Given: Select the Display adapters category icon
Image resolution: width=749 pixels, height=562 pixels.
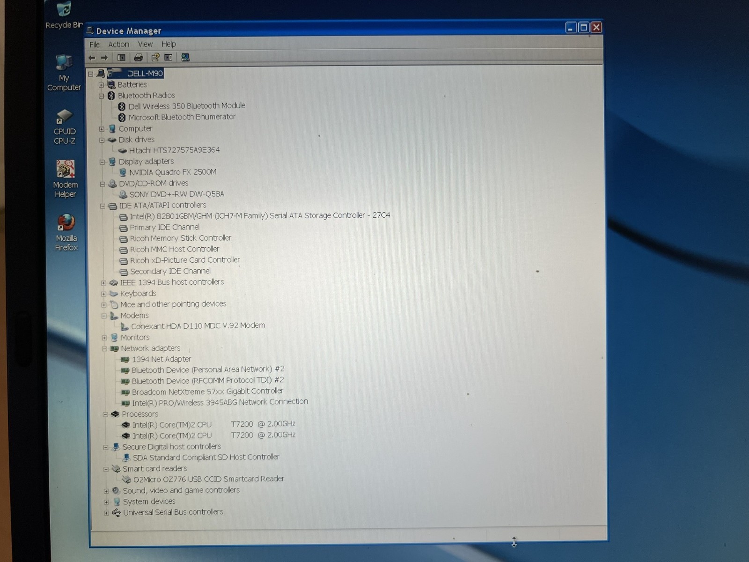Looking at the screenshot, I should tap(112, 162).
